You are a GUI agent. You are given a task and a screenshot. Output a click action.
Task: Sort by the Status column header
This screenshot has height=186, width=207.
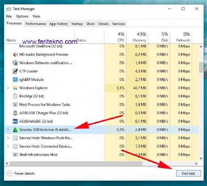(81, 40)
